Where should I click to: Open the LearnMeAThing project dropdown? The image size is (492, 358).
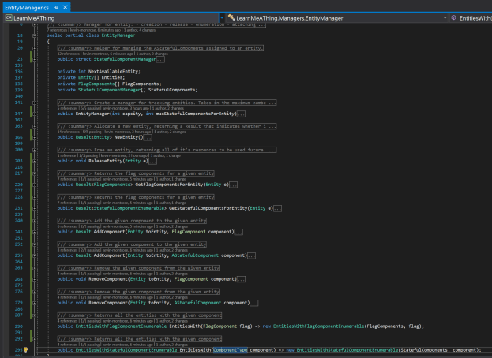tap(221, 17)
